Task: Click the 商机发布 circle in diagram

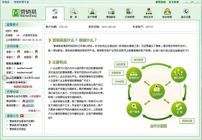Action: coord(179,75)
